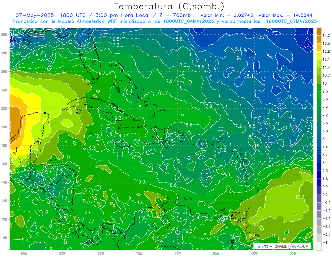Click the lime colorbar swatch between 11.4 and 12.1

[319, 63]
